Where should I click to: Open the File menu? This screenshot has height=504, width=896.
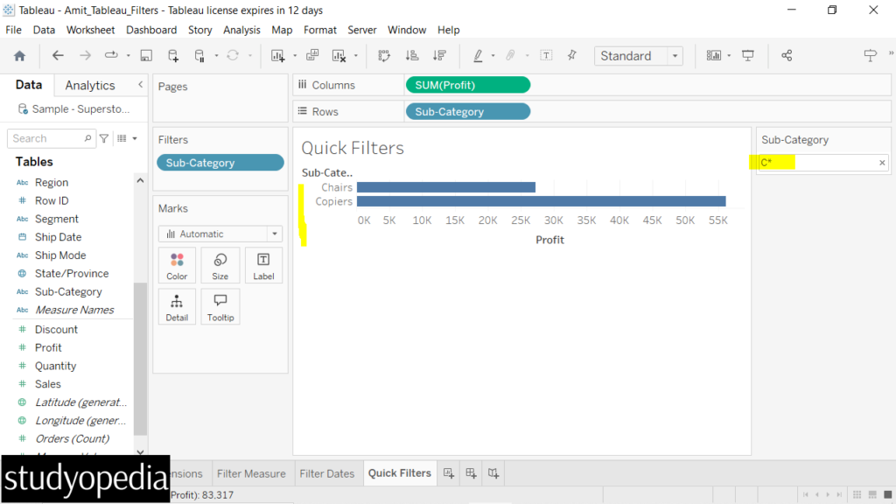coord(13,30)
